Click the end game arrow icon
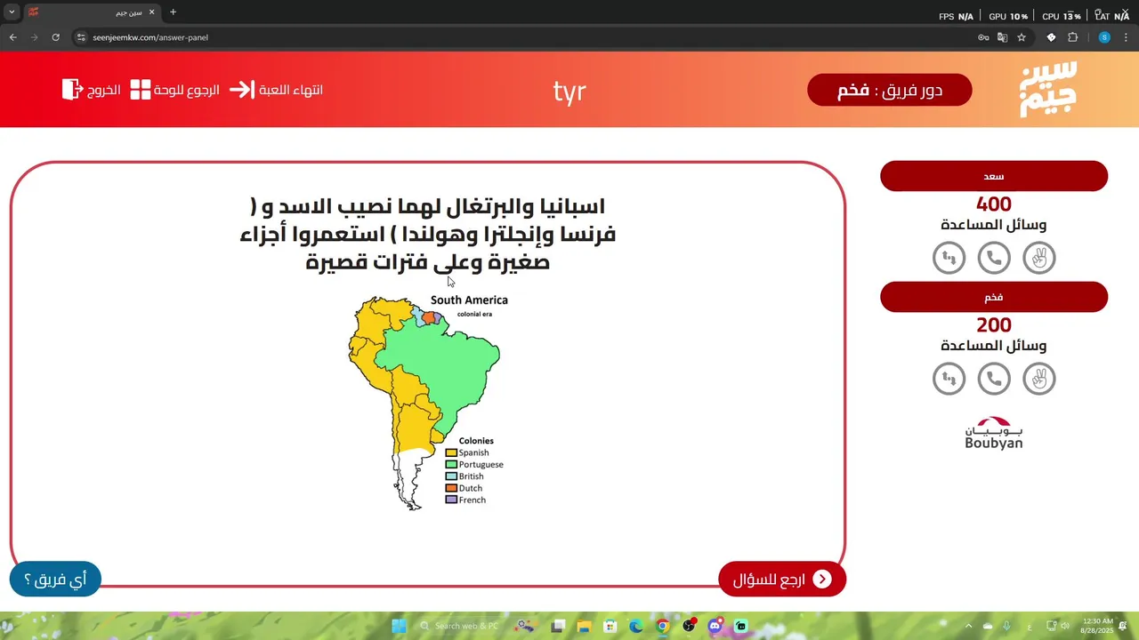The width and height of the screenshot is (1139, 640). (242, 90)
